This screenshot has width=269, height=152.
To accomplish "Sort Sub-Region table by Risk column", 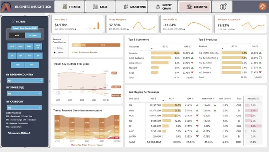I will pos(239,99).
